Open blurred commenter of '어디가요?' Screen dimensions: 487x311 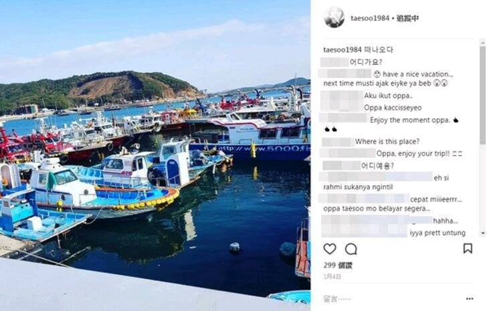click(334, 62)
